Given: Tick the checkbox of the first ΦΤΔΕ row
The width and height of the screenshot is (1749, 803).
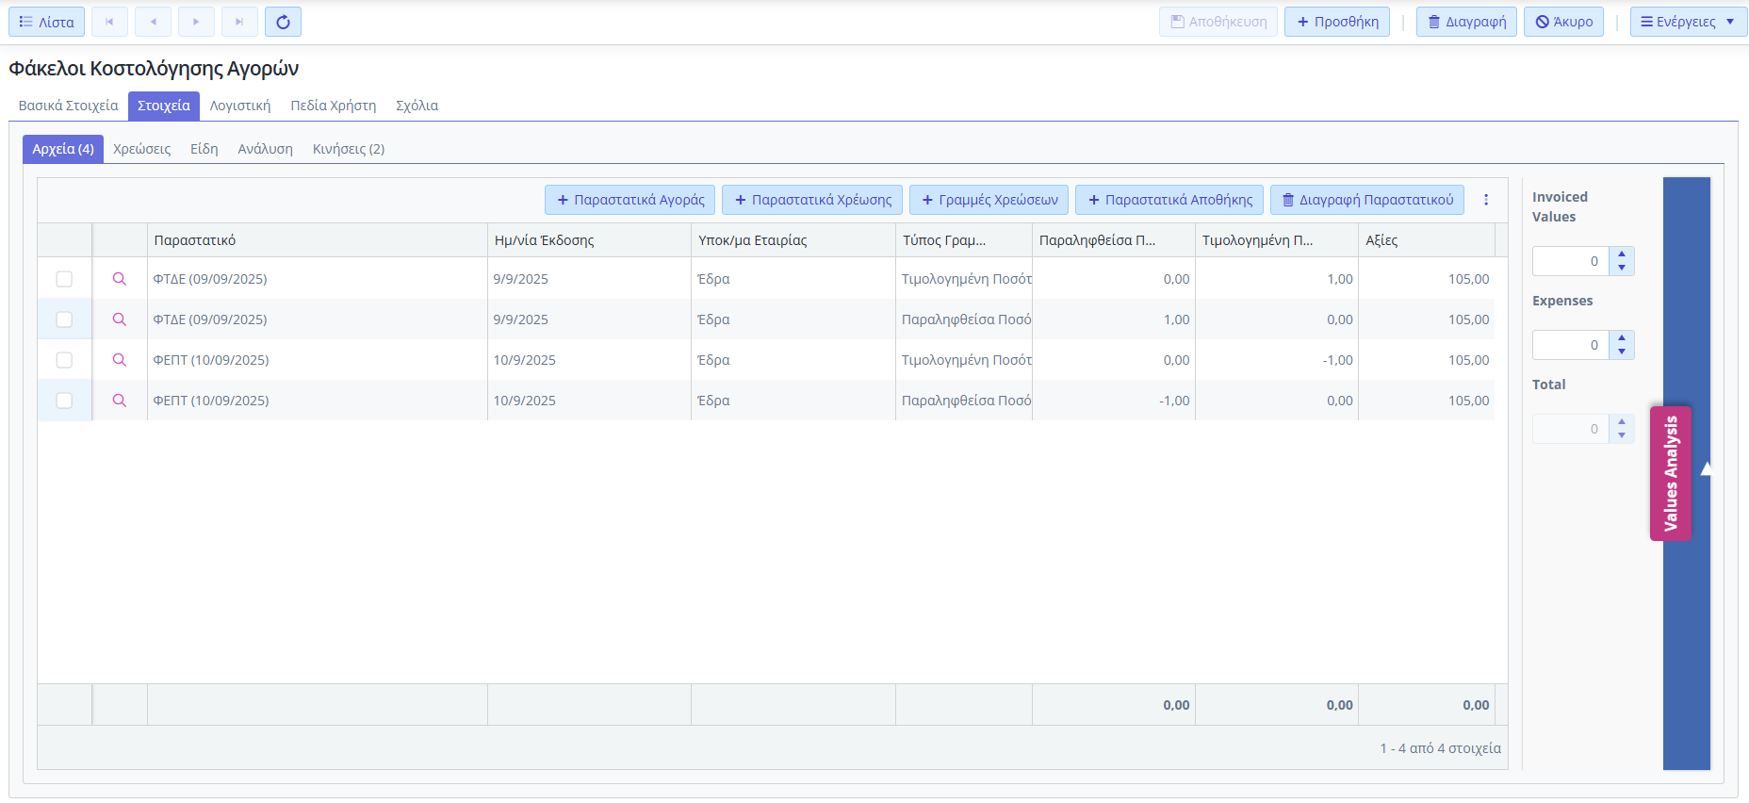Looking at the screenshot, I should [x=64, y=279].
